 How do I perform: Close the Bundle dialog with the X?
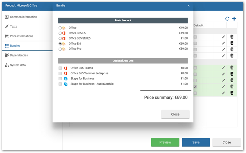click(x=188, y=6)
